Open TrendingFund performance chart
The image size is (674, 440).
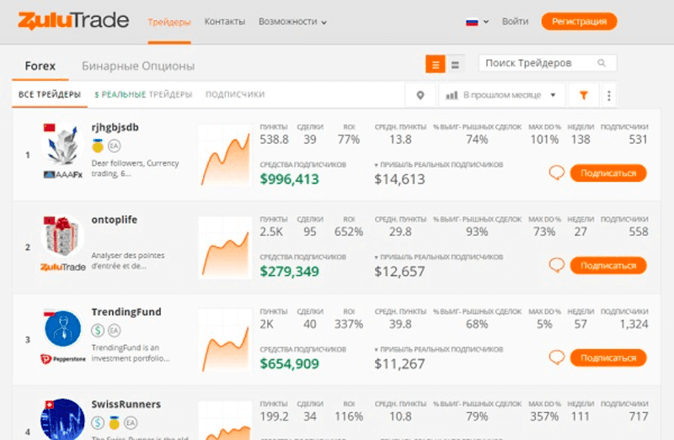tap(225, 340)
